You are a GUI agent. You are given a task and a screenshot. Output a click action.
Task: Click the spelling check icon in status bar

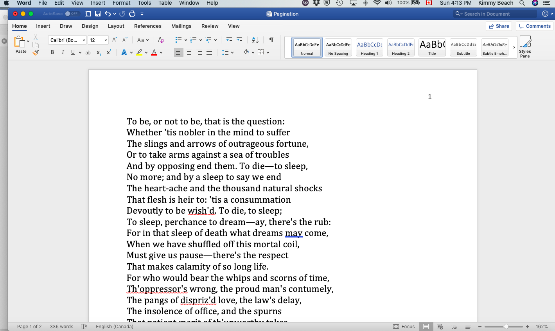click(84, 326)
